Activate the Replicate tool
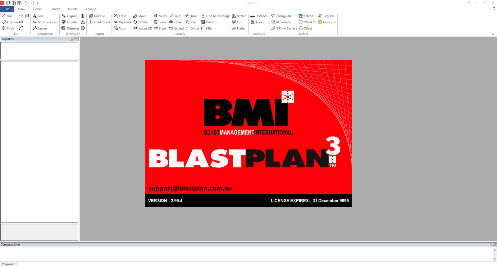497x266 pixels. (123, 22)
